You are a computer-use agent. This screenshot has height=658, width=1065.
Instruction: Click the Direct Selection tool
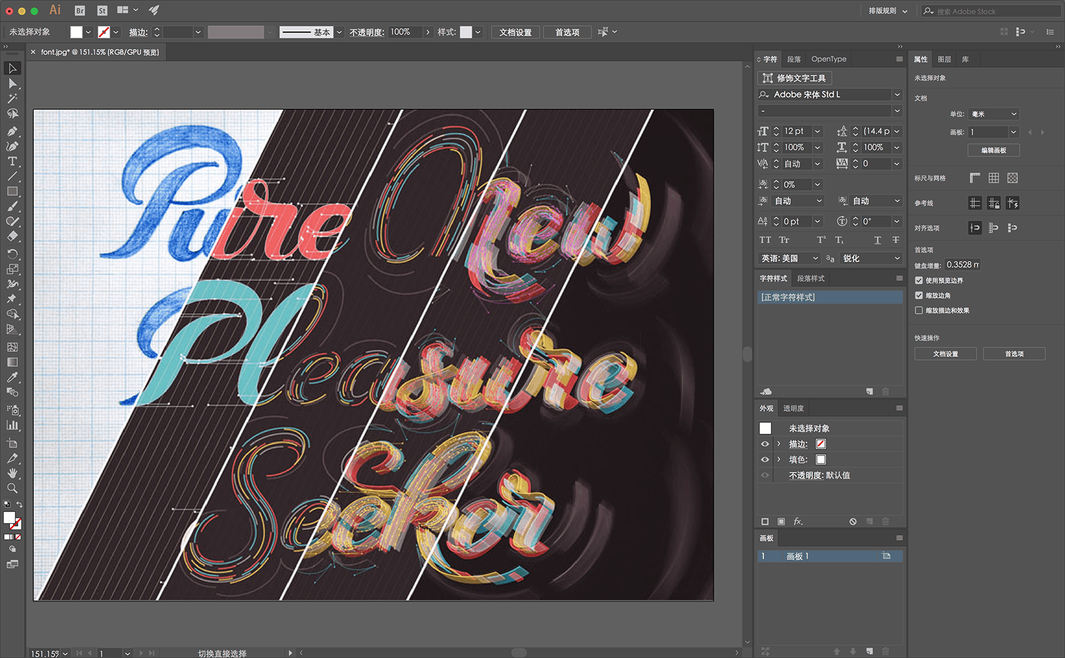click(12, 84)
